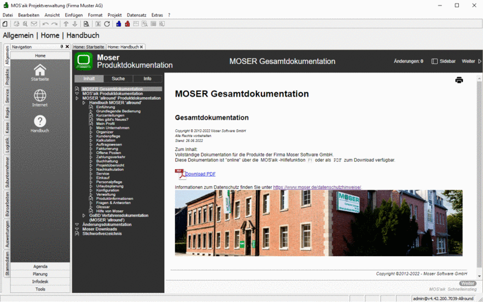Select the Stichwortverzeichnis tree item
Viewport: 483px width, 302px height.
102,234
